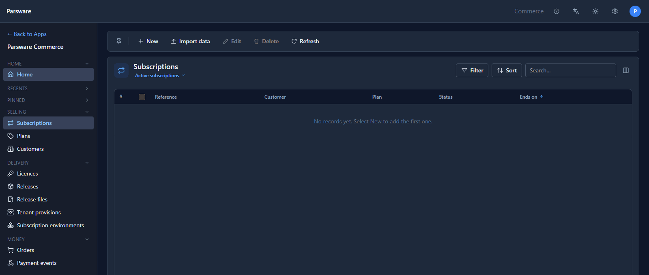The height and width of the screenshot is (275, 649).
Task: Click the Payment events icon
Action: pyautogui.click(x=11, y=263)
